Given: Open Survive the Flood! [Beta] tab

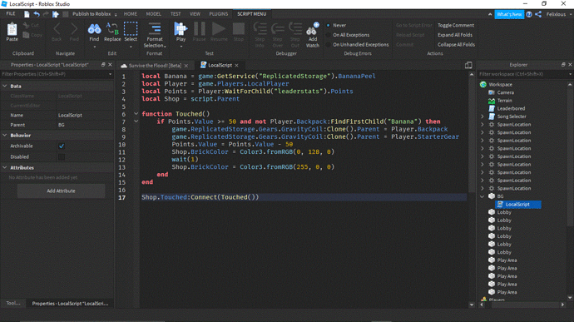Looking at the screenshot, I should pyautogui.click(x=155, y=66).
